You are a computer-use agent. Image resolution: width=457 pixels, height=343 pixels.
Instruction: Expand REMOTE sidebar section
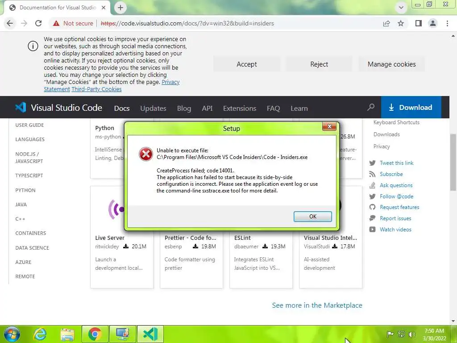click(x=25, y=276)
